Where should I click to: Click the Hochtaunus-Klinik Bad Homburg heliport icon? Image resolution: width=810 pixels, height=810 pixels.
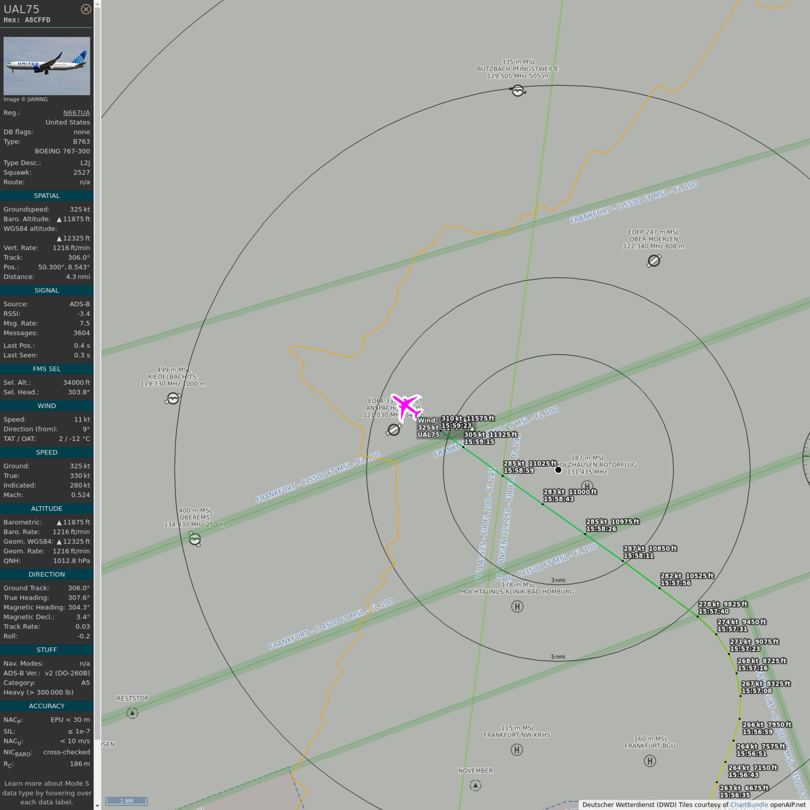[517, 606]
